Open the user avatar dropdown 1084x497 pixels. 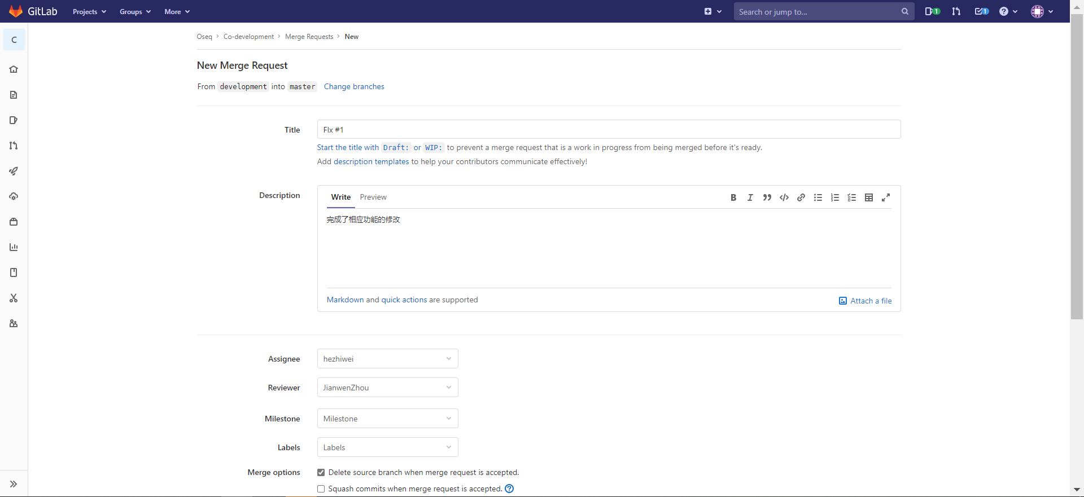click(x=1042, y=11)
